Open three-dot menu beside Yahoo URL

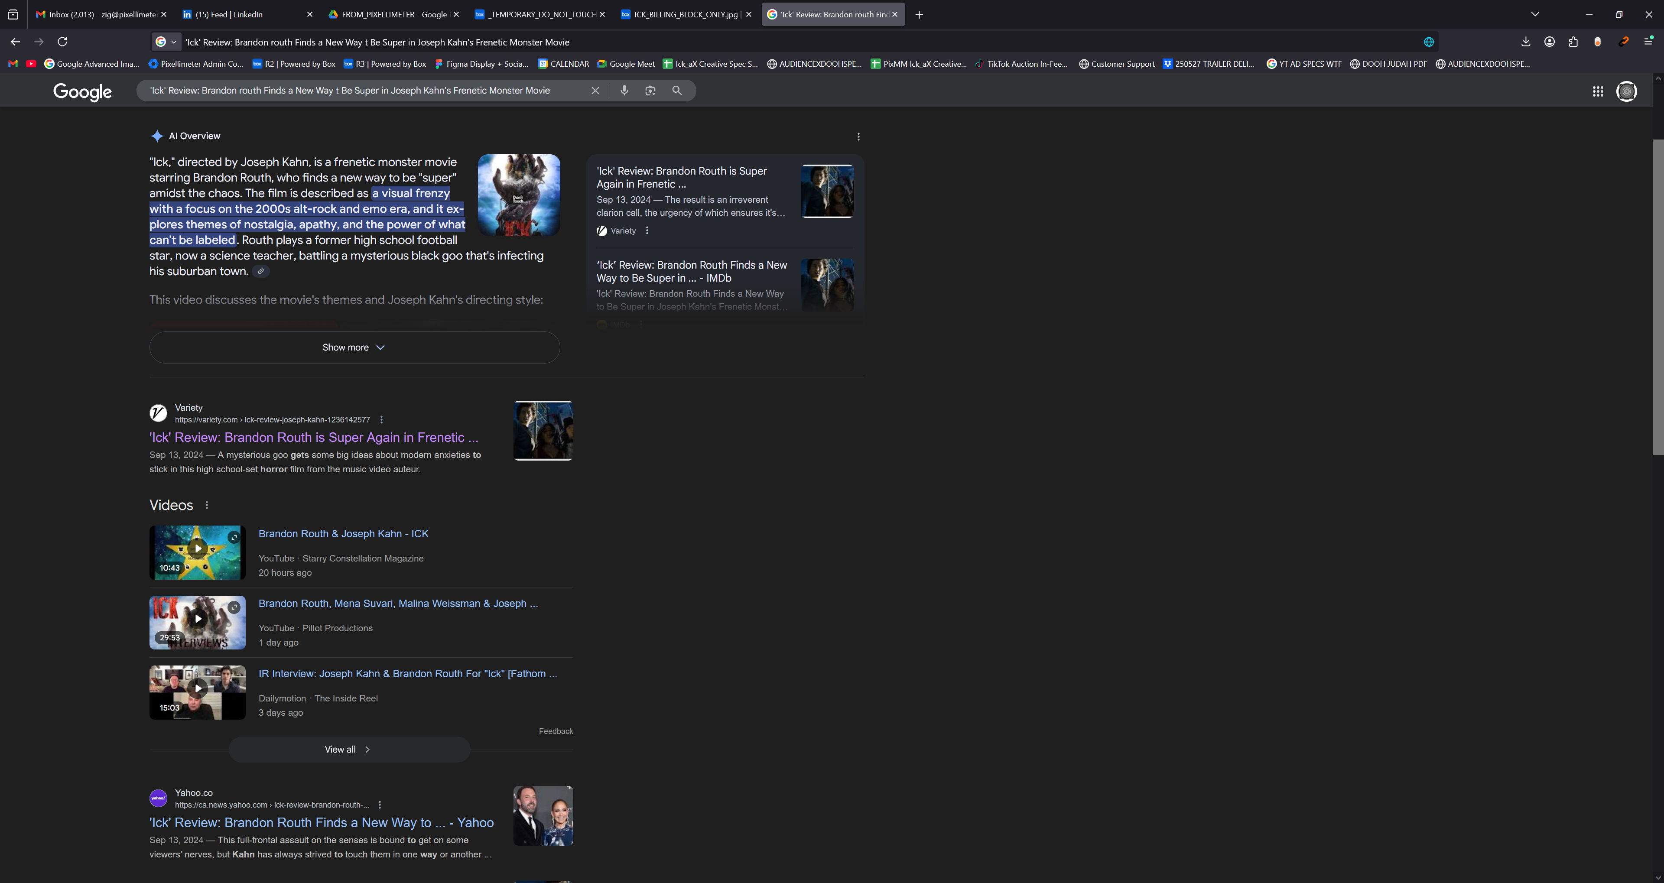coord(380,805)
